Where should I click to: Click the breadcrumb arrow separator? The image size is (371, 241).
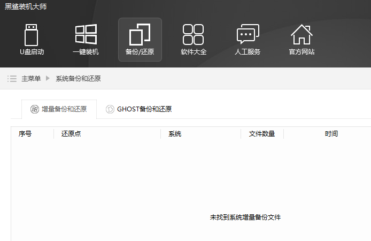[x=48, y=79]
